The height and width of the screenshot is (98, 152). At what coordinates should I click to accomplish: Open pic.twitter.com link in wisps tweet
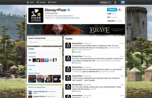coord(111,61)
